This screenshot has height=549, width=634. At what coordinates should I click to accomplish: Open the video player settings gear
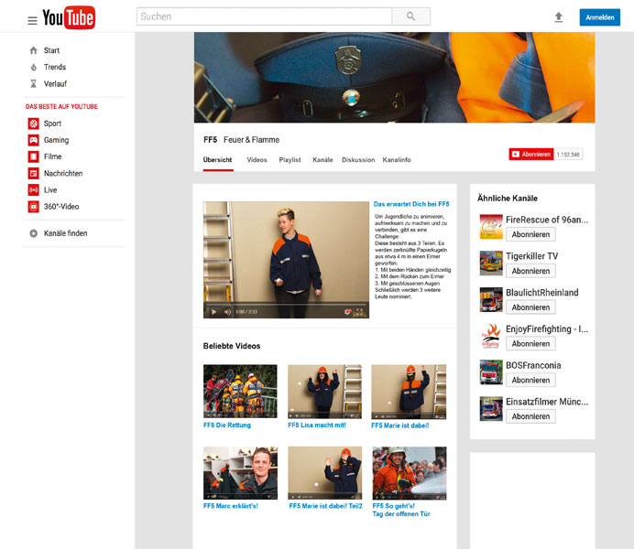coord(347,312)
